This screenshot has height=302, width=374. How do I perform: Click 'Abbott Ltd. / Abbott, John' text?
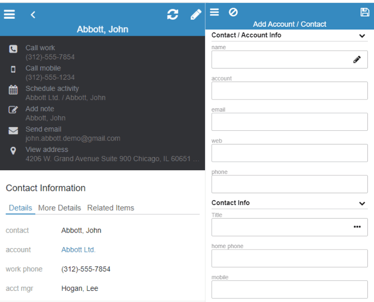coord(66,98)
